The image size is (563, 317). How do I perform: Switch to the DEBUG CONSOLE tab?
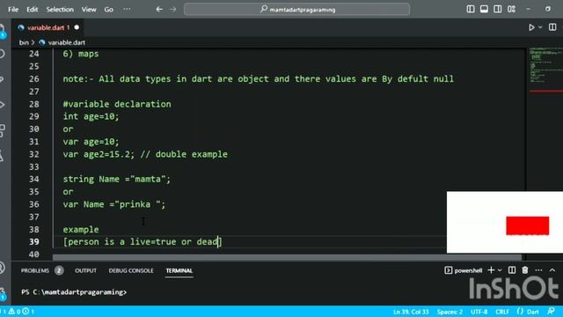(131, 270)
